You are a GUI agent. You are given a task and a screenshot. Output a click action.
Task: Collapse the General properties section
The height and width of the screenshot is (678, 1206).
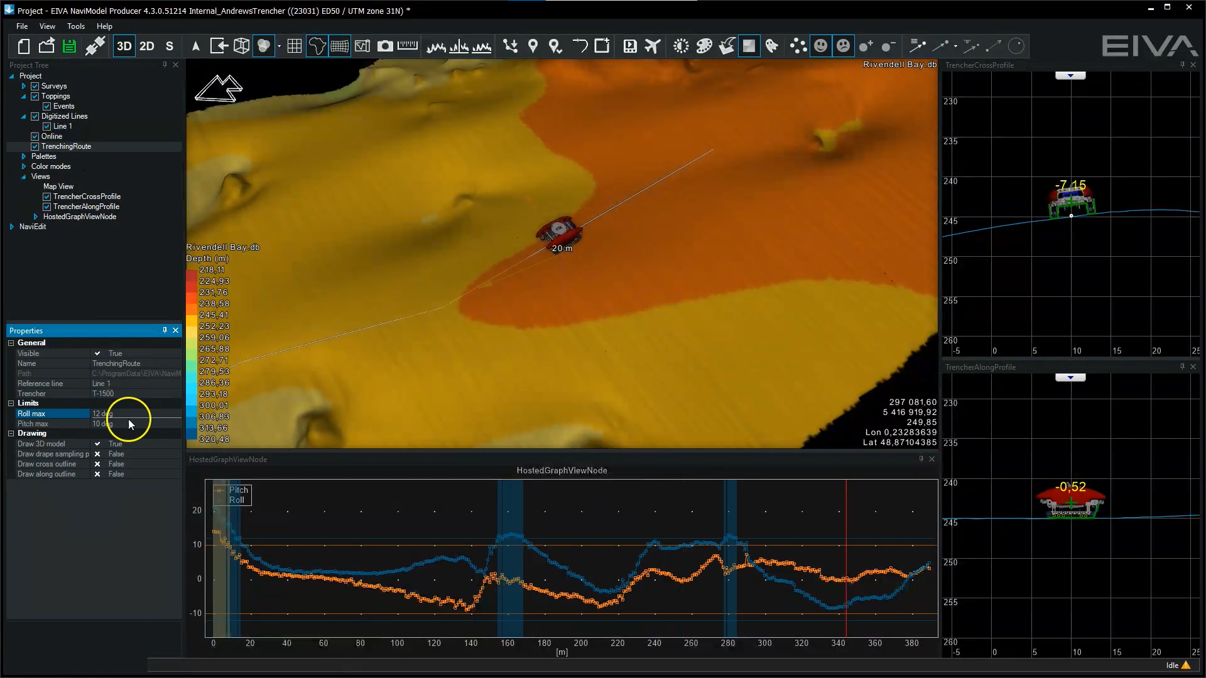pos(11,343)
